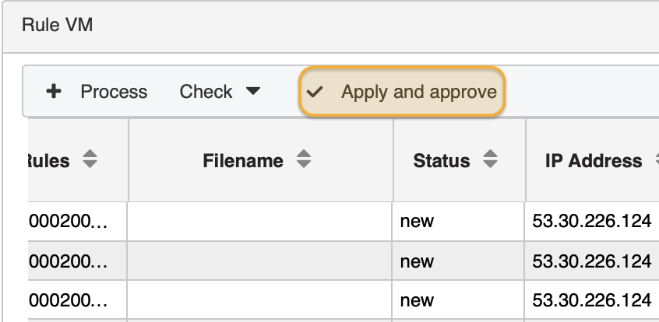Click the sort arrows in Rules column
The image size is (659, 322).
(90, 161)
